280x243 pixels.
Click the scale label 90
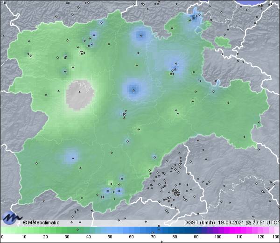[196, 237]
